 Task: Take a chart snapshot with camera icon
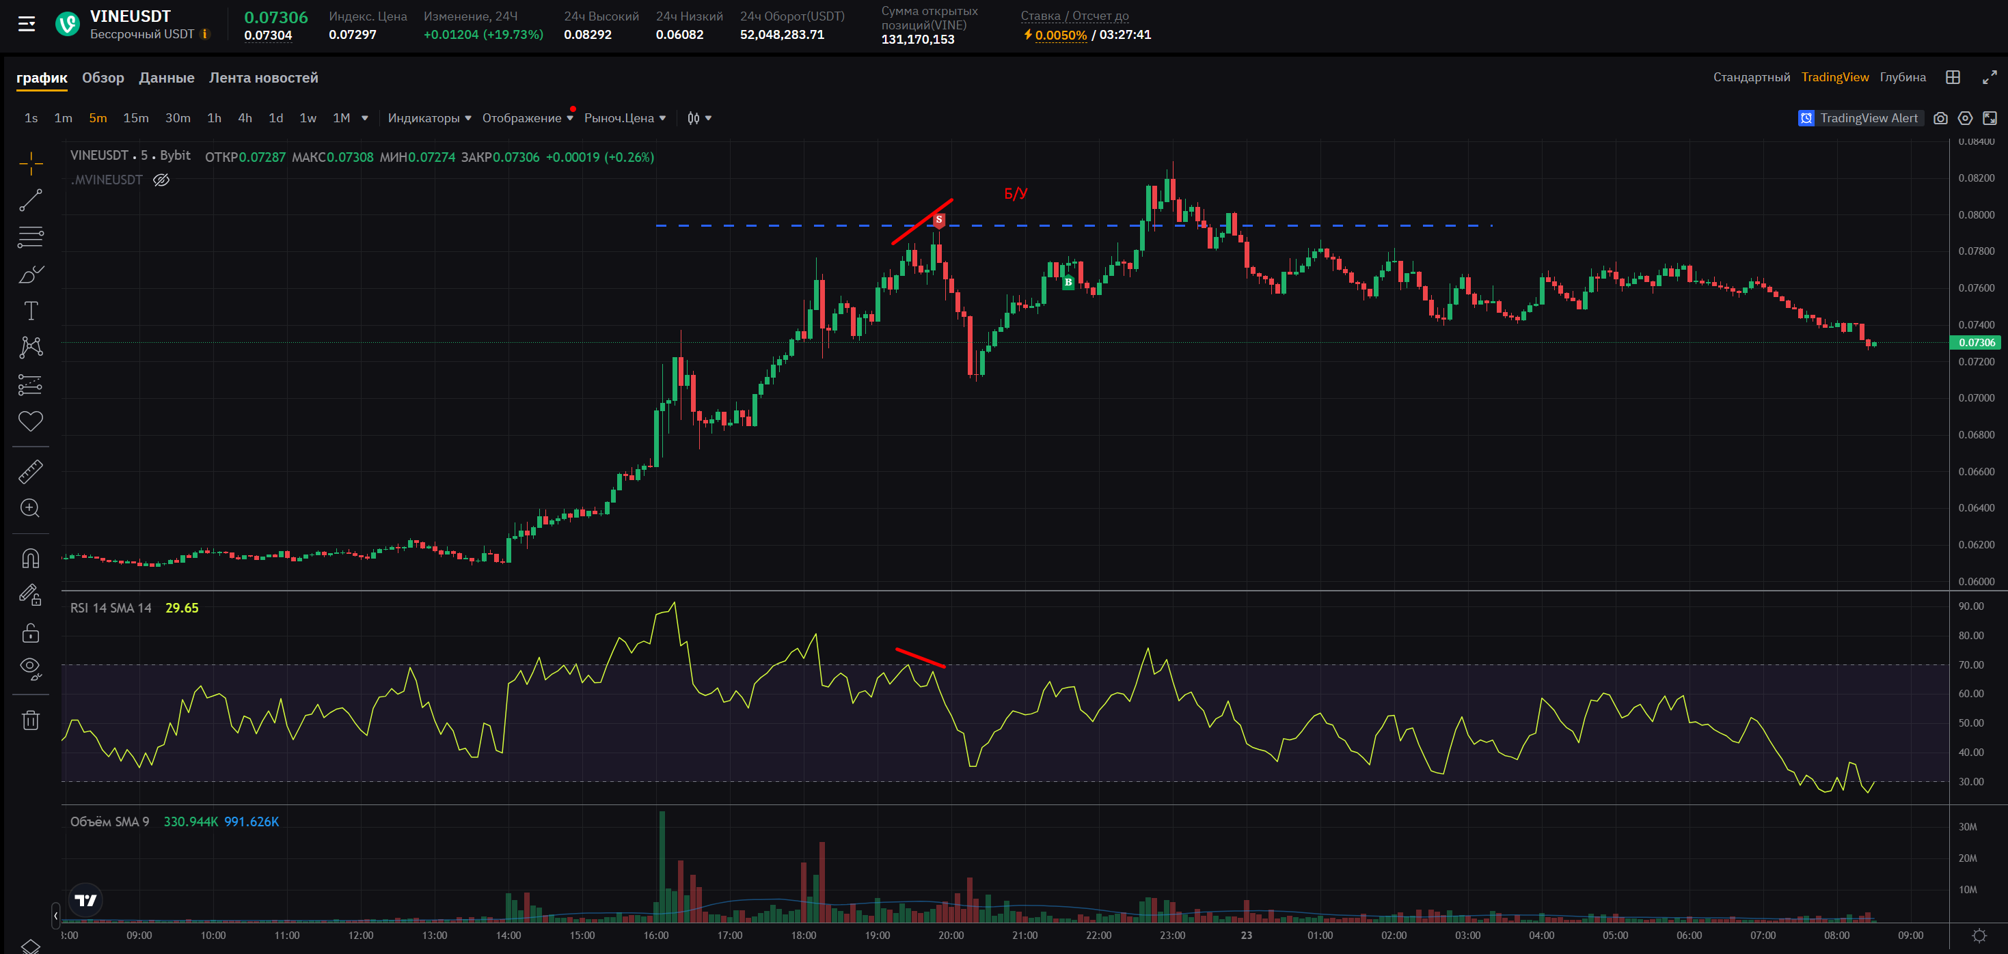click(x=1940, y=118)
